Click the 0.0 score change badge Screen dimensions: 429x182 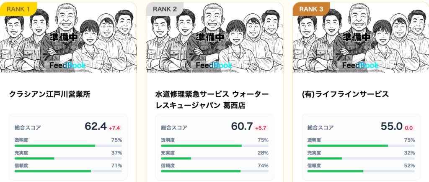[408, 127]
